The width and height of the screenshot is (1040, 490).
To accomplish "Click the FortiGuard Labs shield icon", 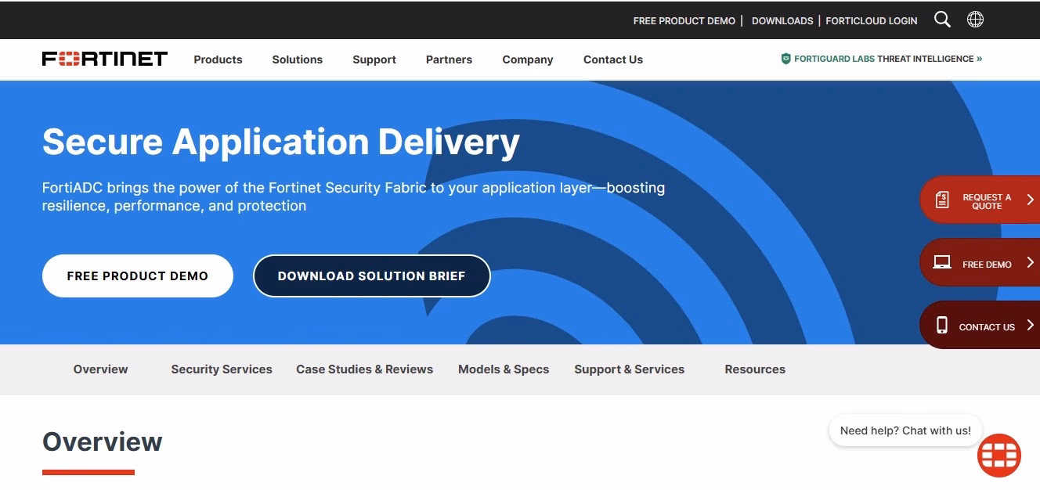I will (785, 59).
